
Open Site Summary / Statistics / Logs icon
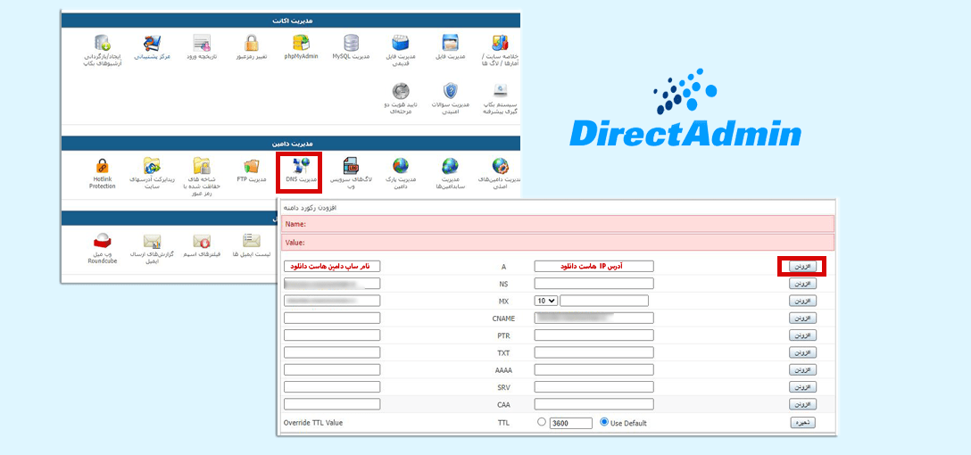pyautogui.click(x=501, y=43)
